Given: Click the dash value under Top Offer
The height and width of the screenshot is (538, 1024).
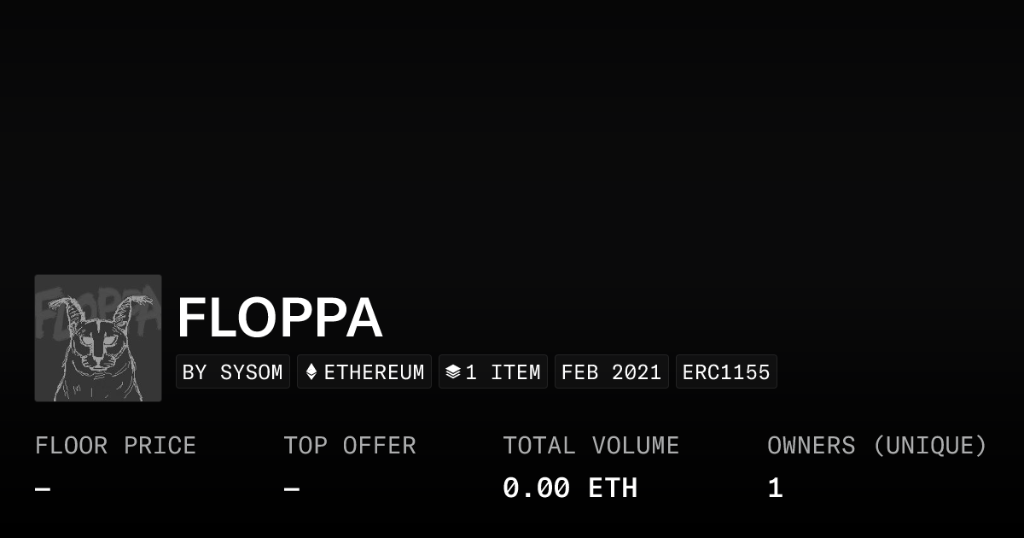Looking at the screenshot, I should click(292, 489).
